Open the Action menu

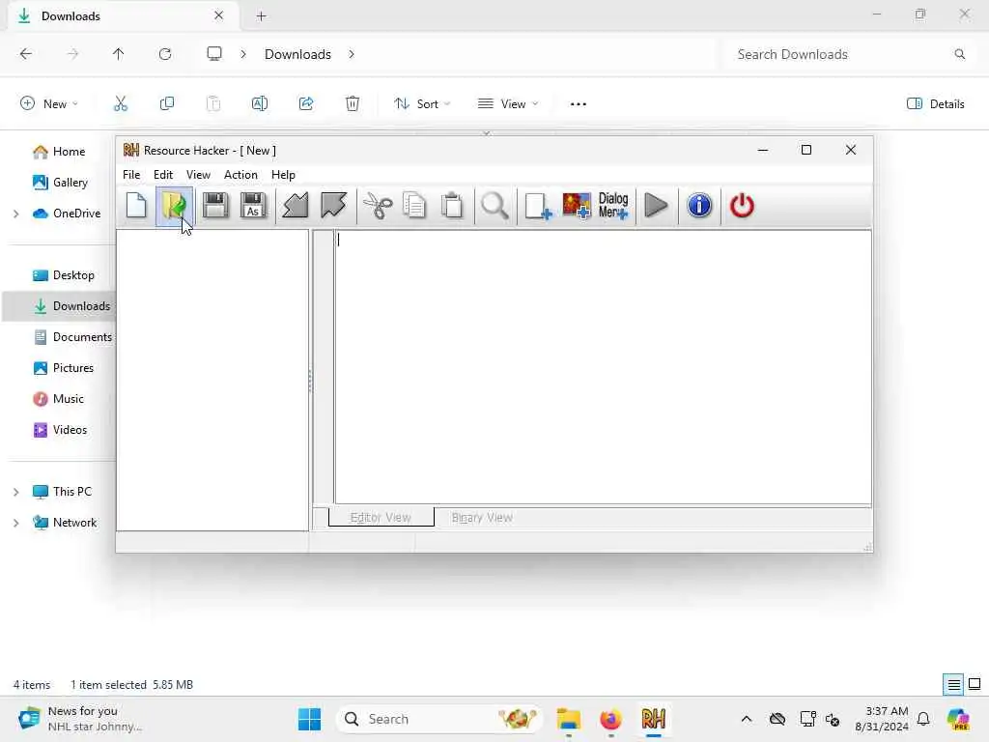[x=240, y=175]
